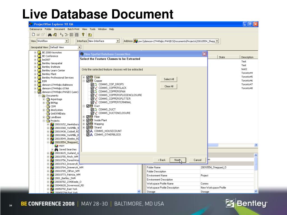
Task: Expand the Coax node in feature list
Action: coord(84,77)
